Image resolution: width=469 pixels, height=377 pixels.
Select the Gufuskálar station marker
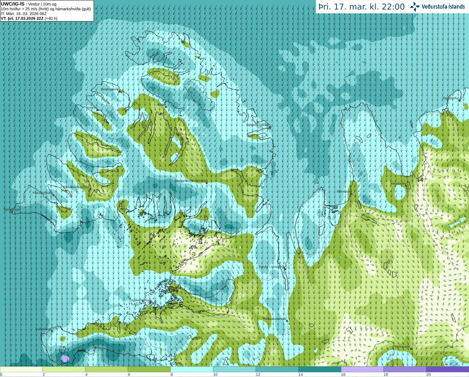52,331
